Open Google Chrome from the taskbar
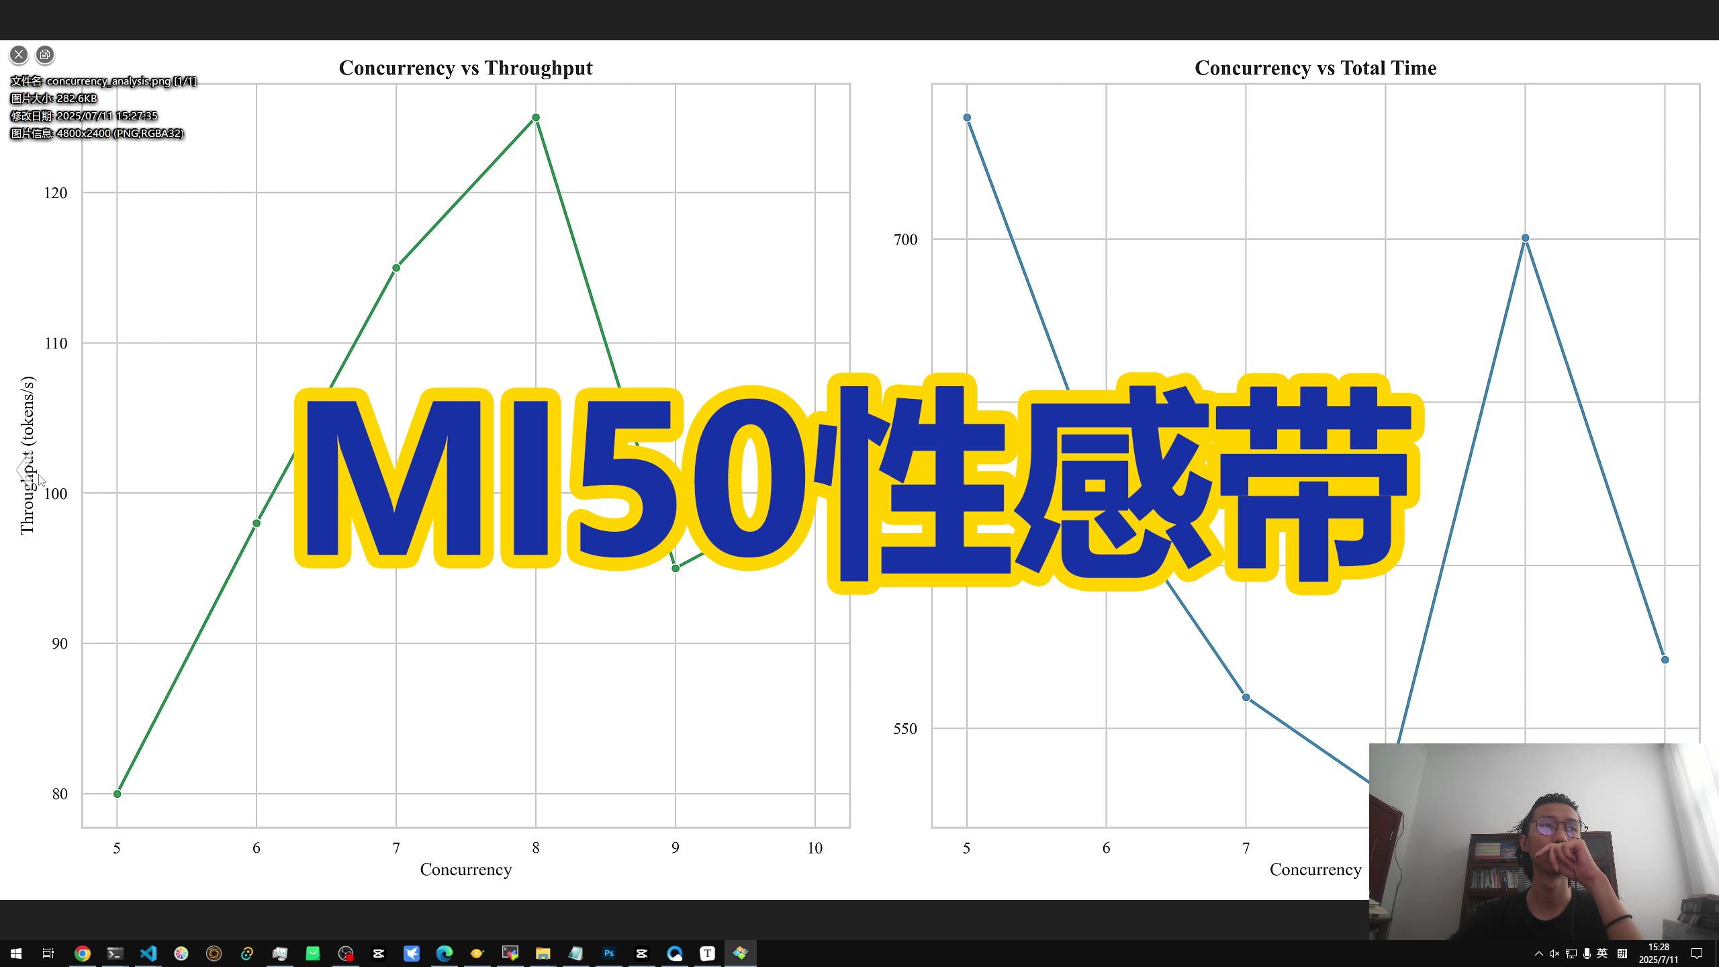Screen dimensions: 1719x967 [x=83, y=952]
